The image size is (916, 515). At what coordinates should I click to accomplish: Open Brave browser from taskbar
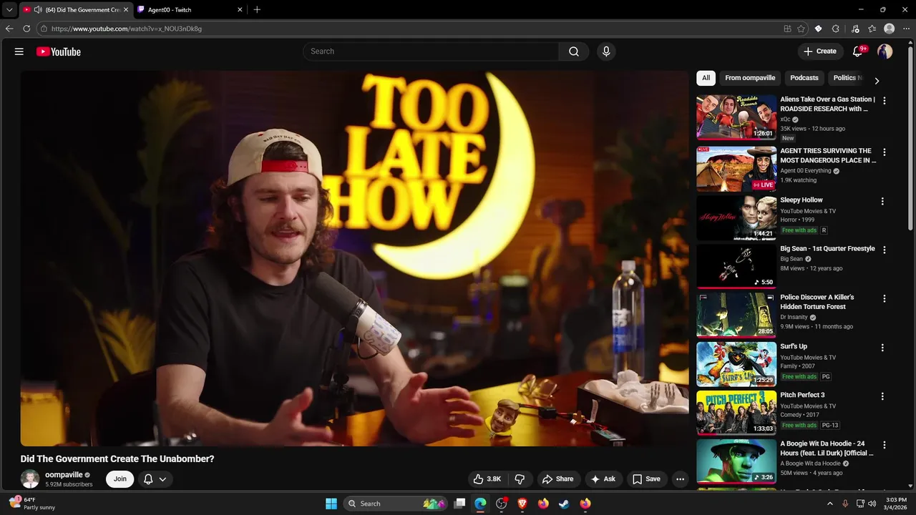coord(522,504)
